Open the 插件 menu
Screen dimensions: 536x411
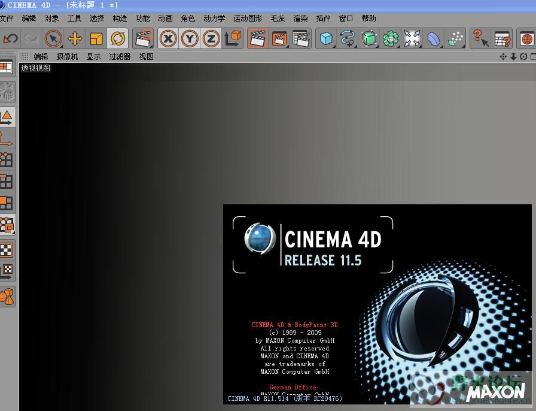(x=323, y=18)
